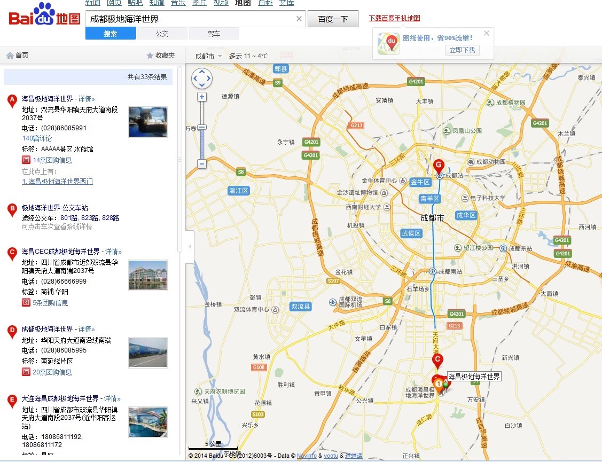
Task: Select the 搜索 tab
Action: click(110, 34)
